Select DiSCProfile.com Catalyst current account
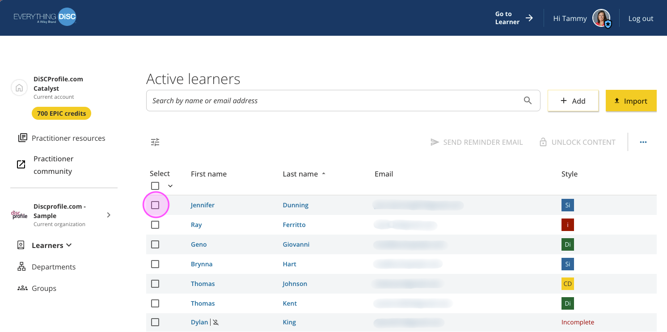This screenshot has width=667, height=332. [x=58, y=88]
